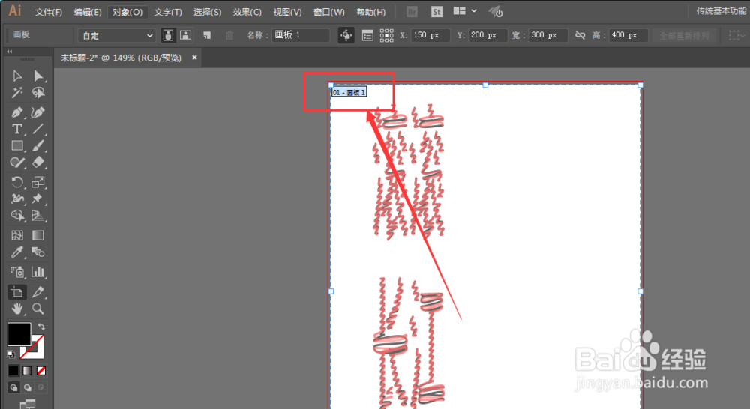Select the Rotate tool
The width and height of the screenshot is (750, 409).
(17, 182)
